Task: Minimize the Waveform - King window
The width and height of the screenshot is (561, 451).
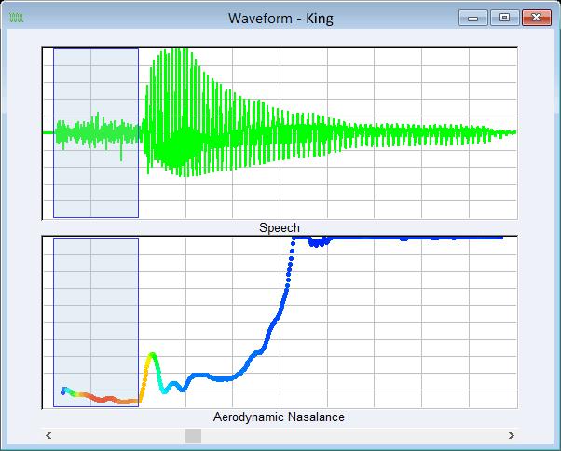Action: click(476, 18)
